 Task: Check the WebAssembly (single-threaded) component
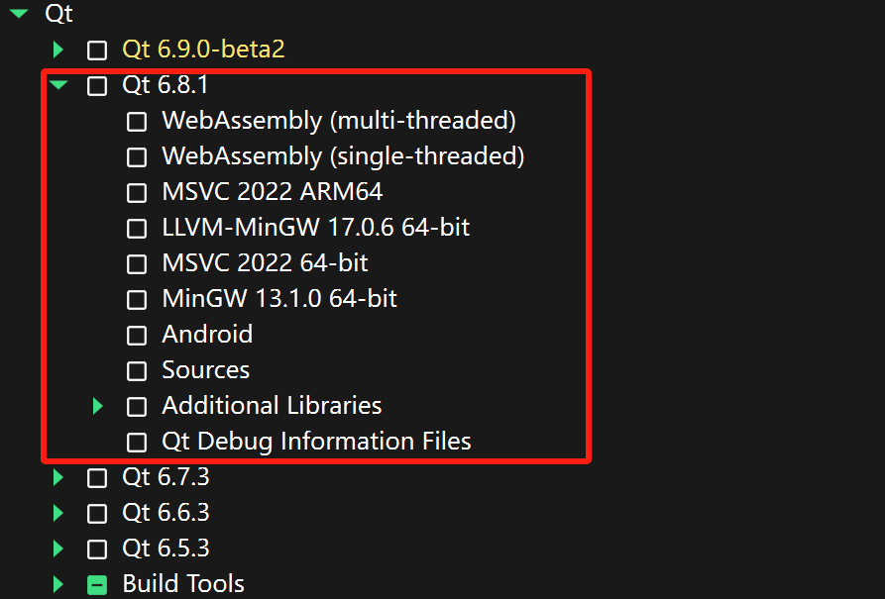[136, 156]
